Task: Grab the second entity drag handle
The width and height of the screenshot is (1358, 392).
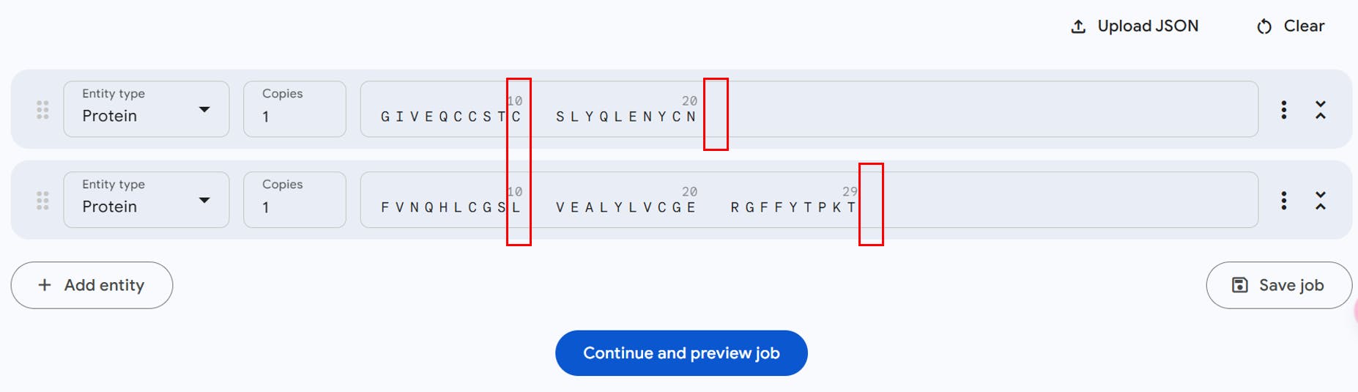Action: click(x=42, y=201)
